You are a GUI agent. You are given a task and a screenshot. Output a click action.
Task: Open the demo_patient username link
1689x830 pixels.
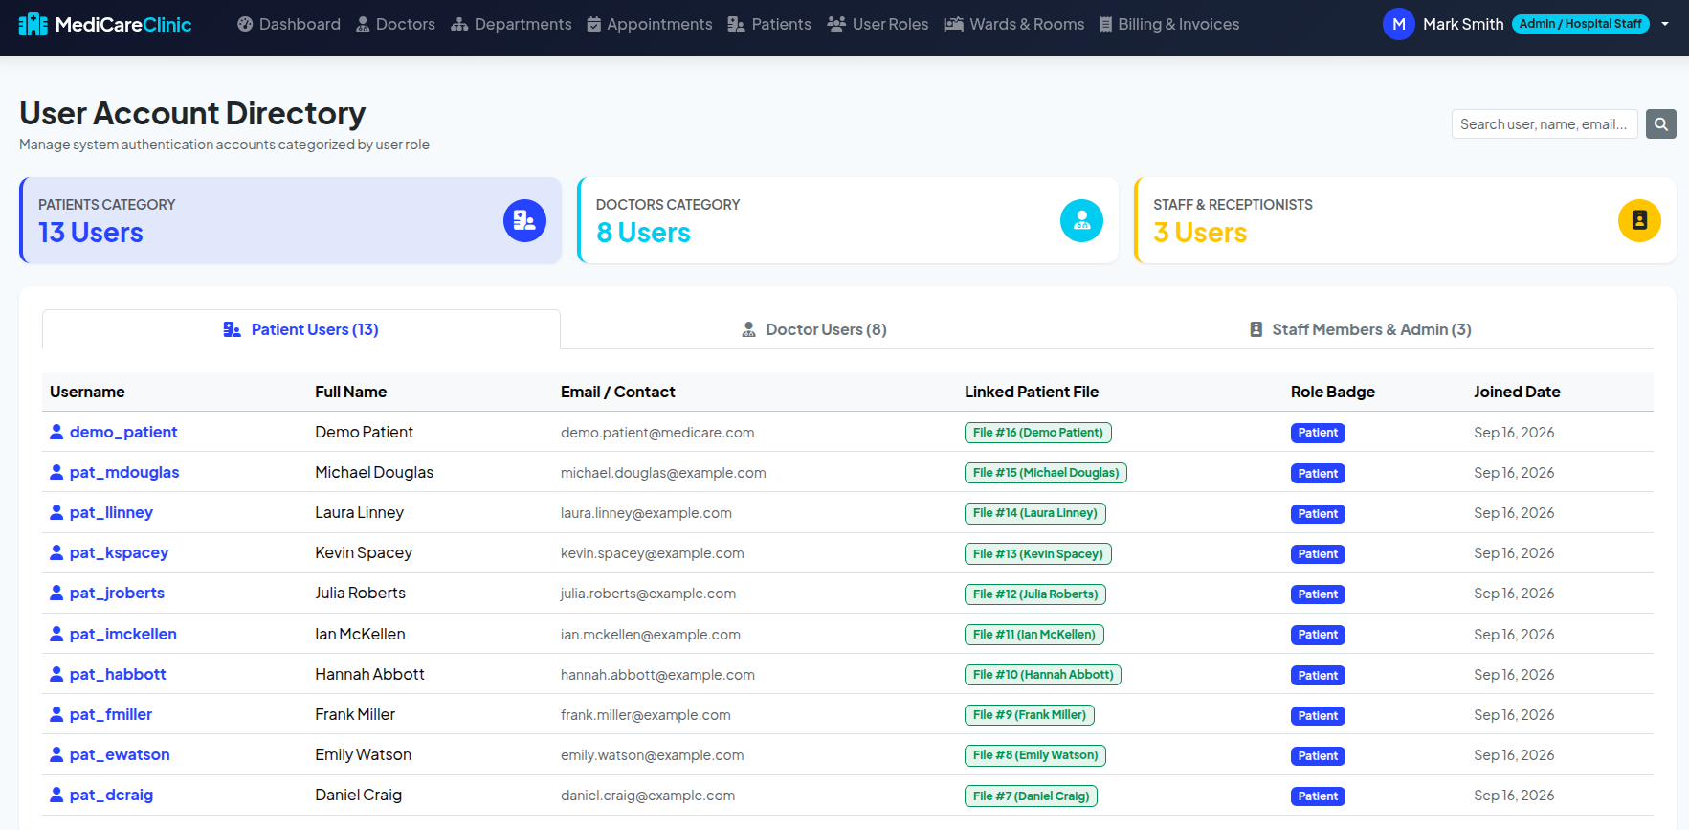click(123, 432)
